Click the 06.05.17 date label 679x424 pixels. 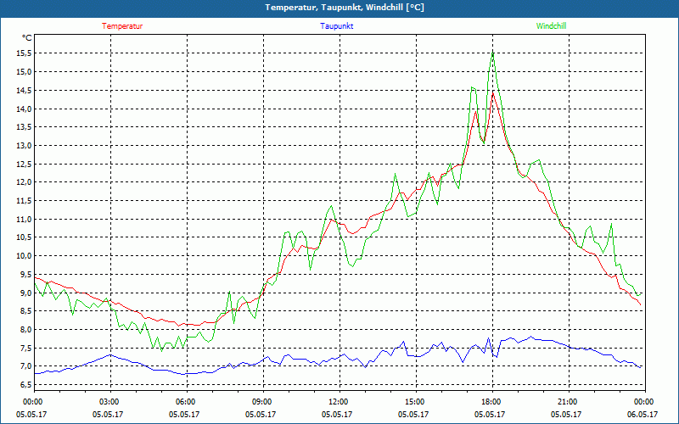pos(643,414)
